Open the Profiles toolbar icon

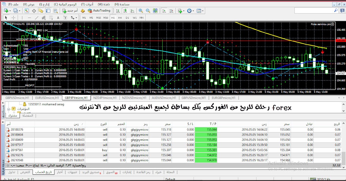coord(16,11)
